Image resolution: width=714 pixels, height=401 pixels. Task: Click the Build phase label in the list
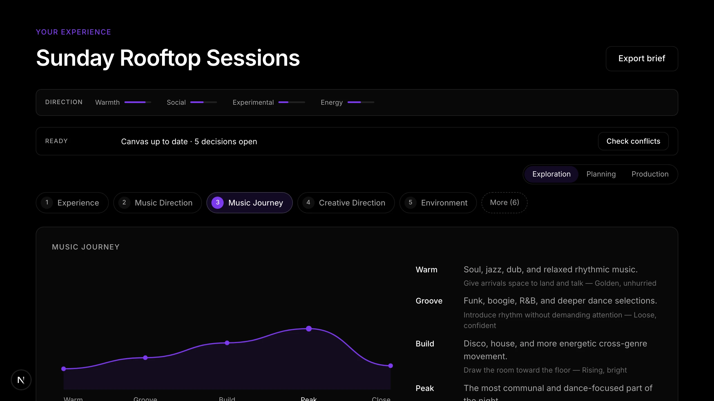pyautogui.click(x=425, y=344)
